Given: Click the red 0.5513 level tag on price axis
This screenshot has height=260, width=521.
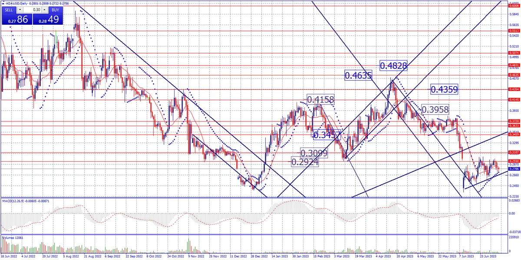Looking at the screenshot, I should click(x=514, y=32).
